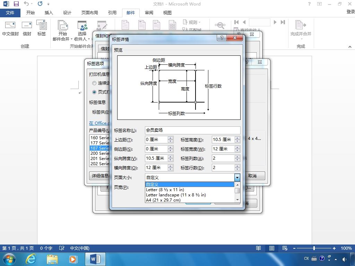Go to next record arrow icon
The width and height of the screenshot is (355, 266).
[275, 22]
